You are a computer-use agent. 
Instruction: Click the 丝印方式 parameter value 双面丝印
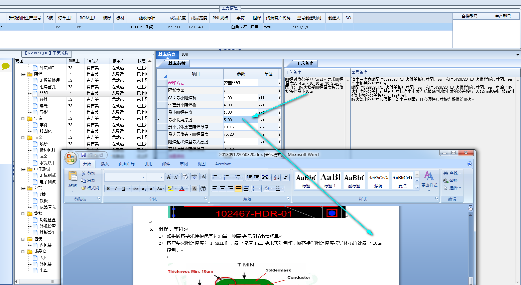click(x=241, y=83)
